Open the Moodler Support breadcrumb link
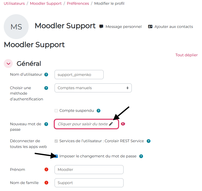 (x=46, y=3)
